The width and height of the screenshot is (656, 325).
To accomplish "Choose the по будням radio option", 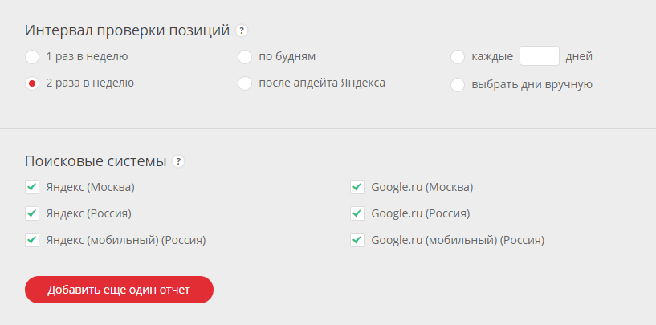I will coord(245,57).
